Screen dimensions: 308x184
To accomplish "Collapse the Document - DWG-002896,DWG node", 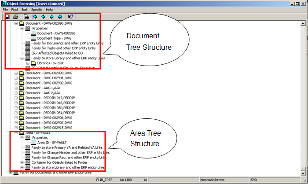I will click(16, 23).
